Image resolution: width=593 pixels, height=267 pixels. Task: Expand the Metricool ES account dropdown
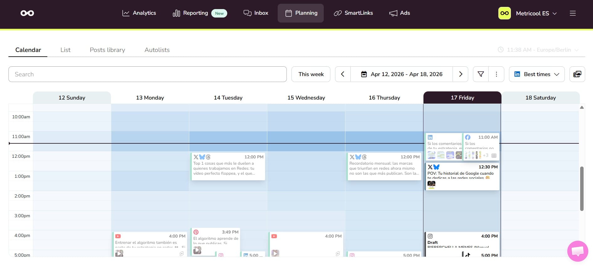536,13
